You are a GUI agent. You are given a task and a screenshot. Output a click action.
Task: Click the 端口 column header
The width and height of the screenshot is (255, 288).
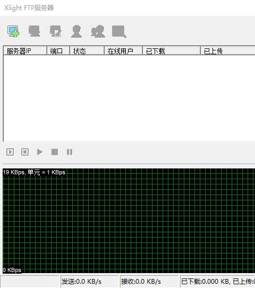(x=58, y=50)
